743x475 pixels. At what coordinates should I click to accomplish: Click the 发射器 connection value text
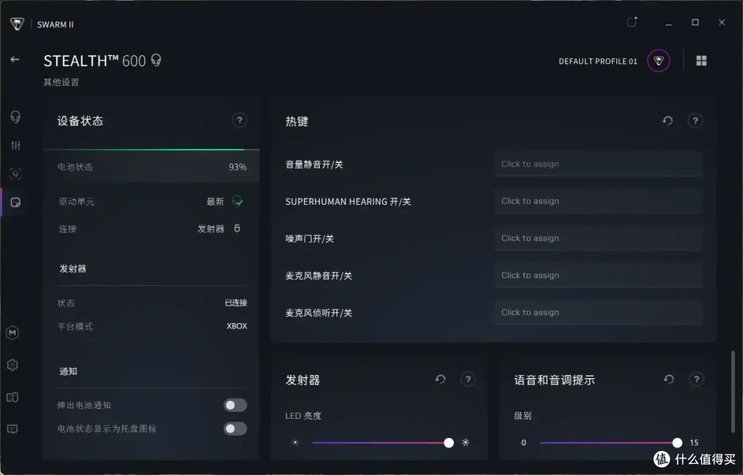[211, 229]
